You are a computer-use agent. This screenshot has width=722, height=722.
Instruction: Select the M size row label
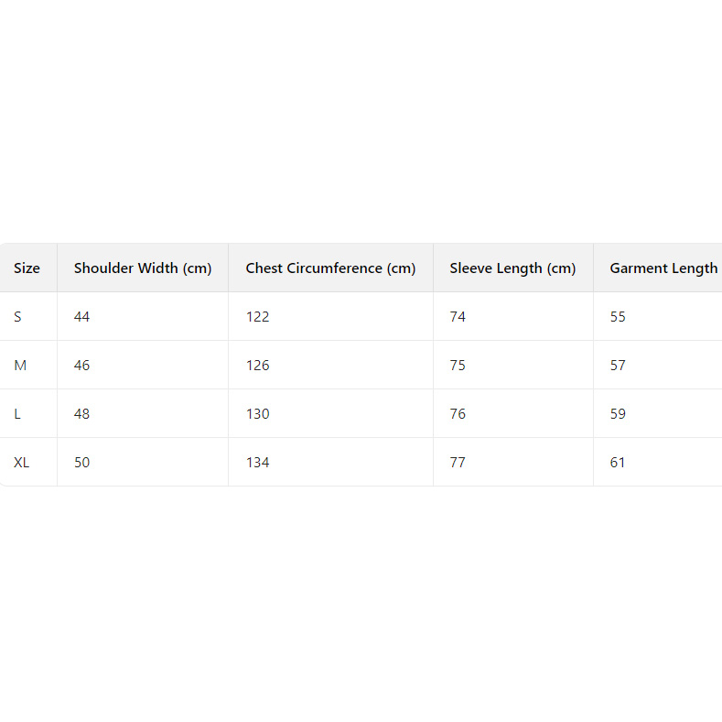[x=20, y=366]
